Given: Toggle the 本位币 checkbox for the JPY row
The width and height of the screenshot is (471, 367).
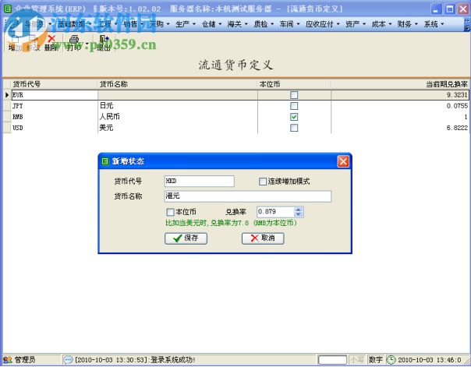Looking at the screenshot, I should click(294, 106).
